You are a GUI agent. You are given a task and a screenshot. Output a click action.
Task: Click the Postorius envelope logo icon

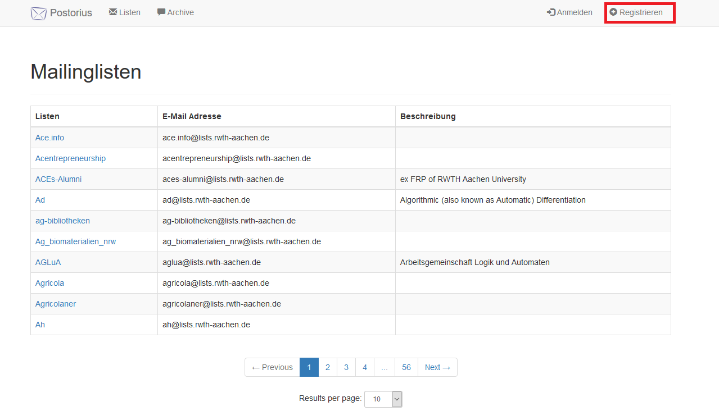tap(38, 13)
